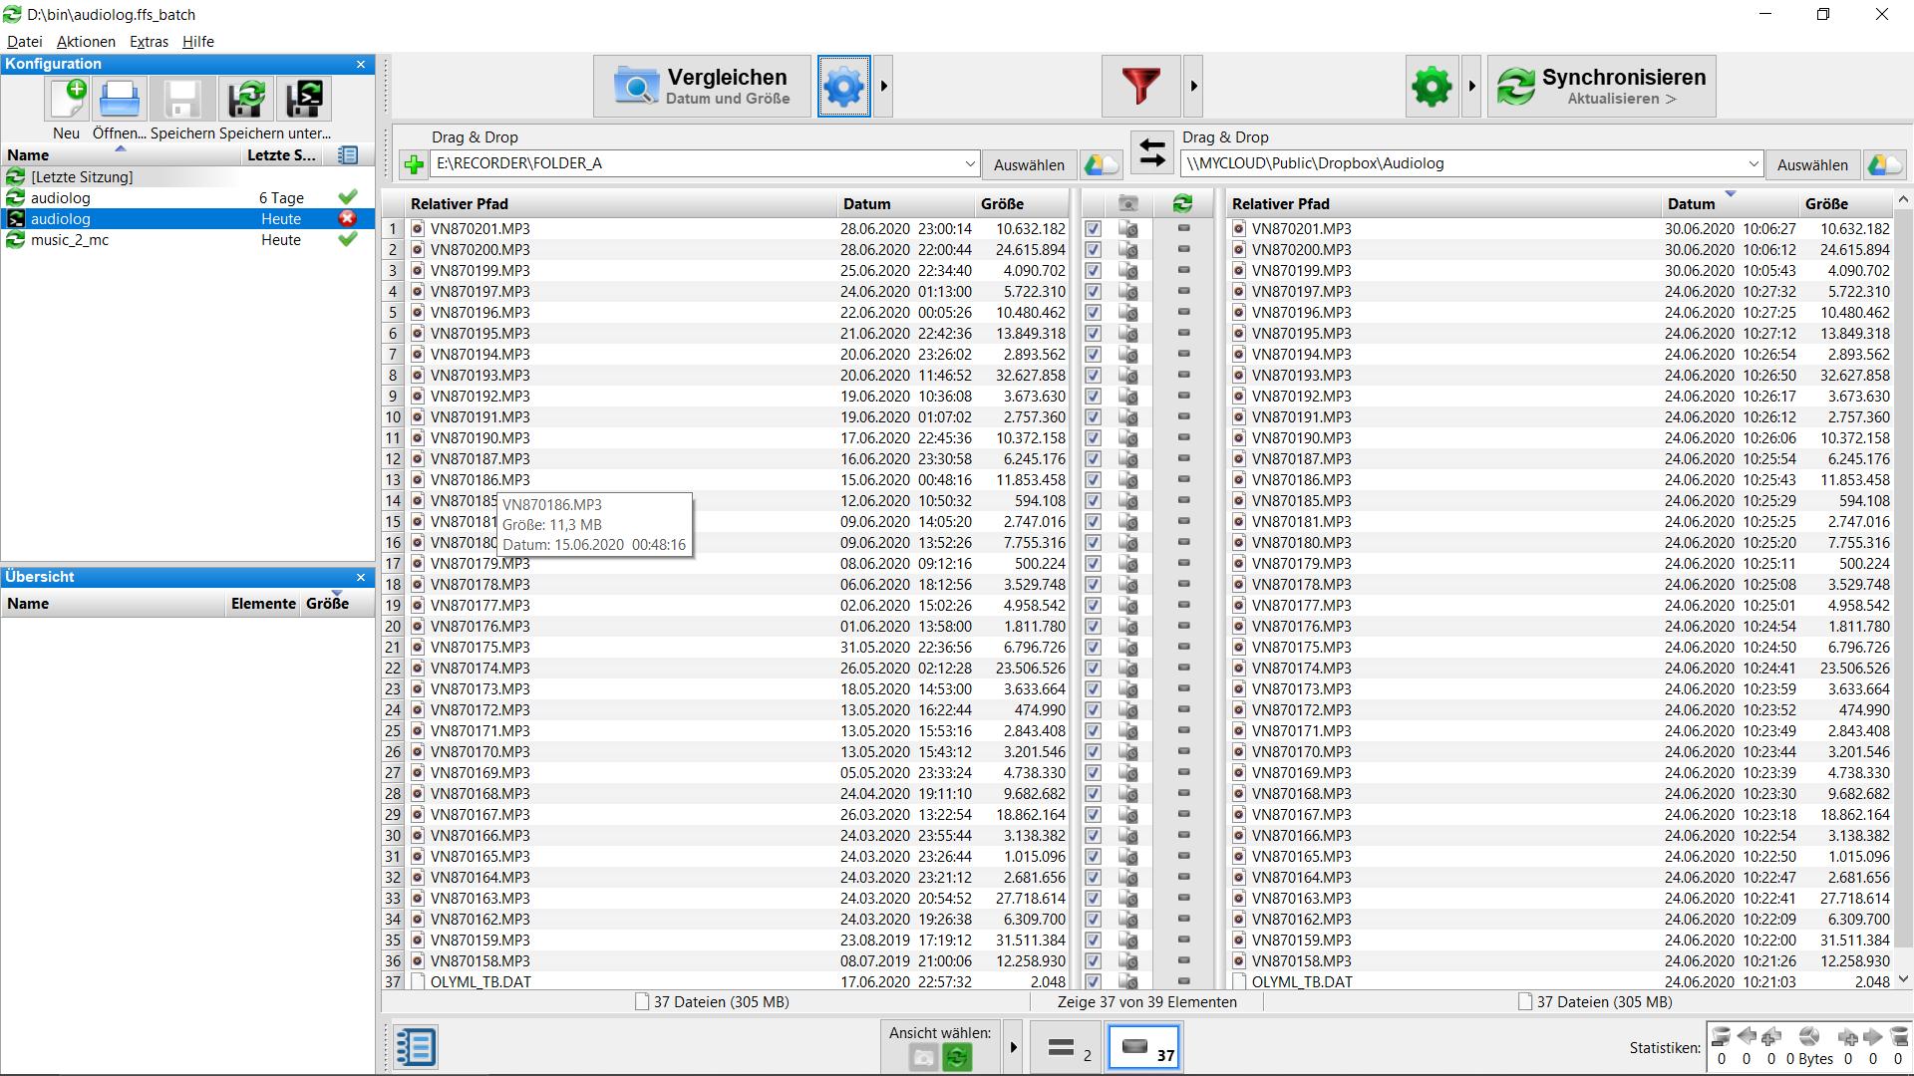The width and height of the screenshot is (1914, 1076).
Task: Click the Speichern unter icon with green arrows
Action: click(246, 100)
